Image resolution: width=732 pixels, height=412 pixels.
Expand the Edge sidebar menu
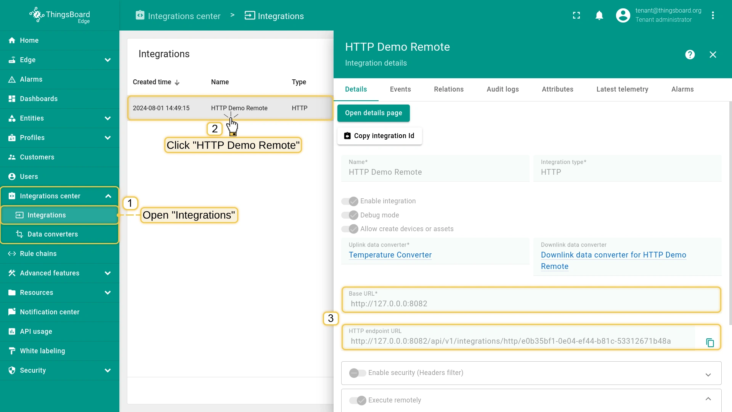click(x=108, y=60)
